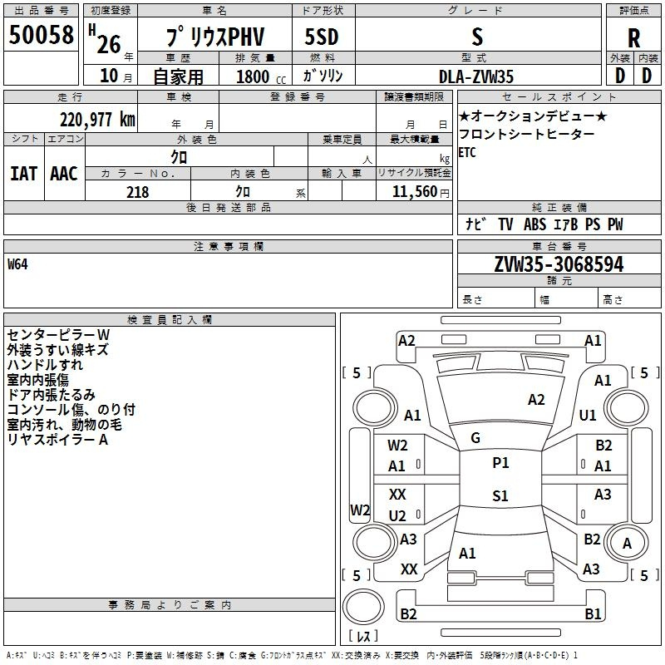Image resolution: width=665 pixels, height=665 pixels.
Task: Select inspector note リヤスポイラーA
Action: pos(57,440)
